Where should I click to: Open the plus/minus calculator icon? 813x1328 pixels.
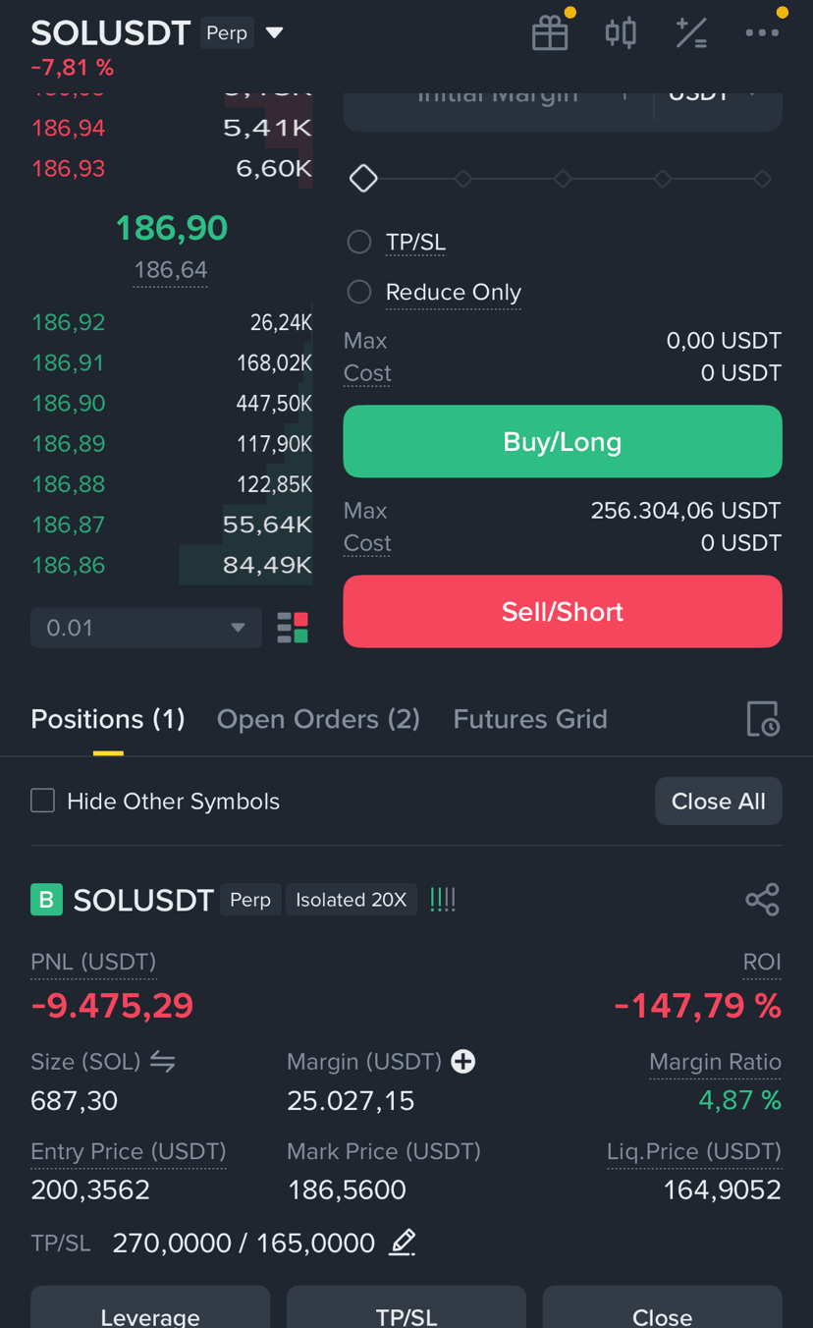691,33
